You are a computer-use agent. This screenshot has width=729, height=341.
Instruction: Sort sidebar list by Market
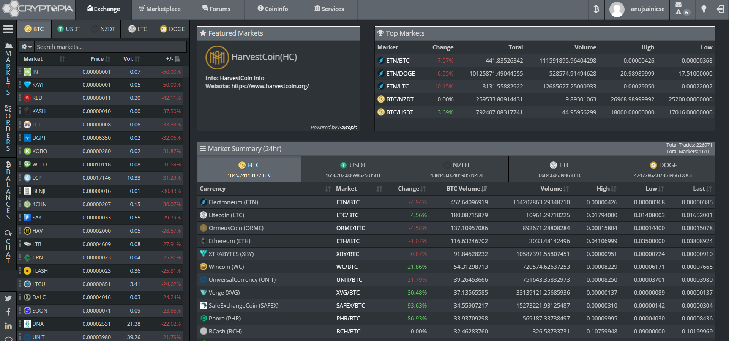[44, 59]
